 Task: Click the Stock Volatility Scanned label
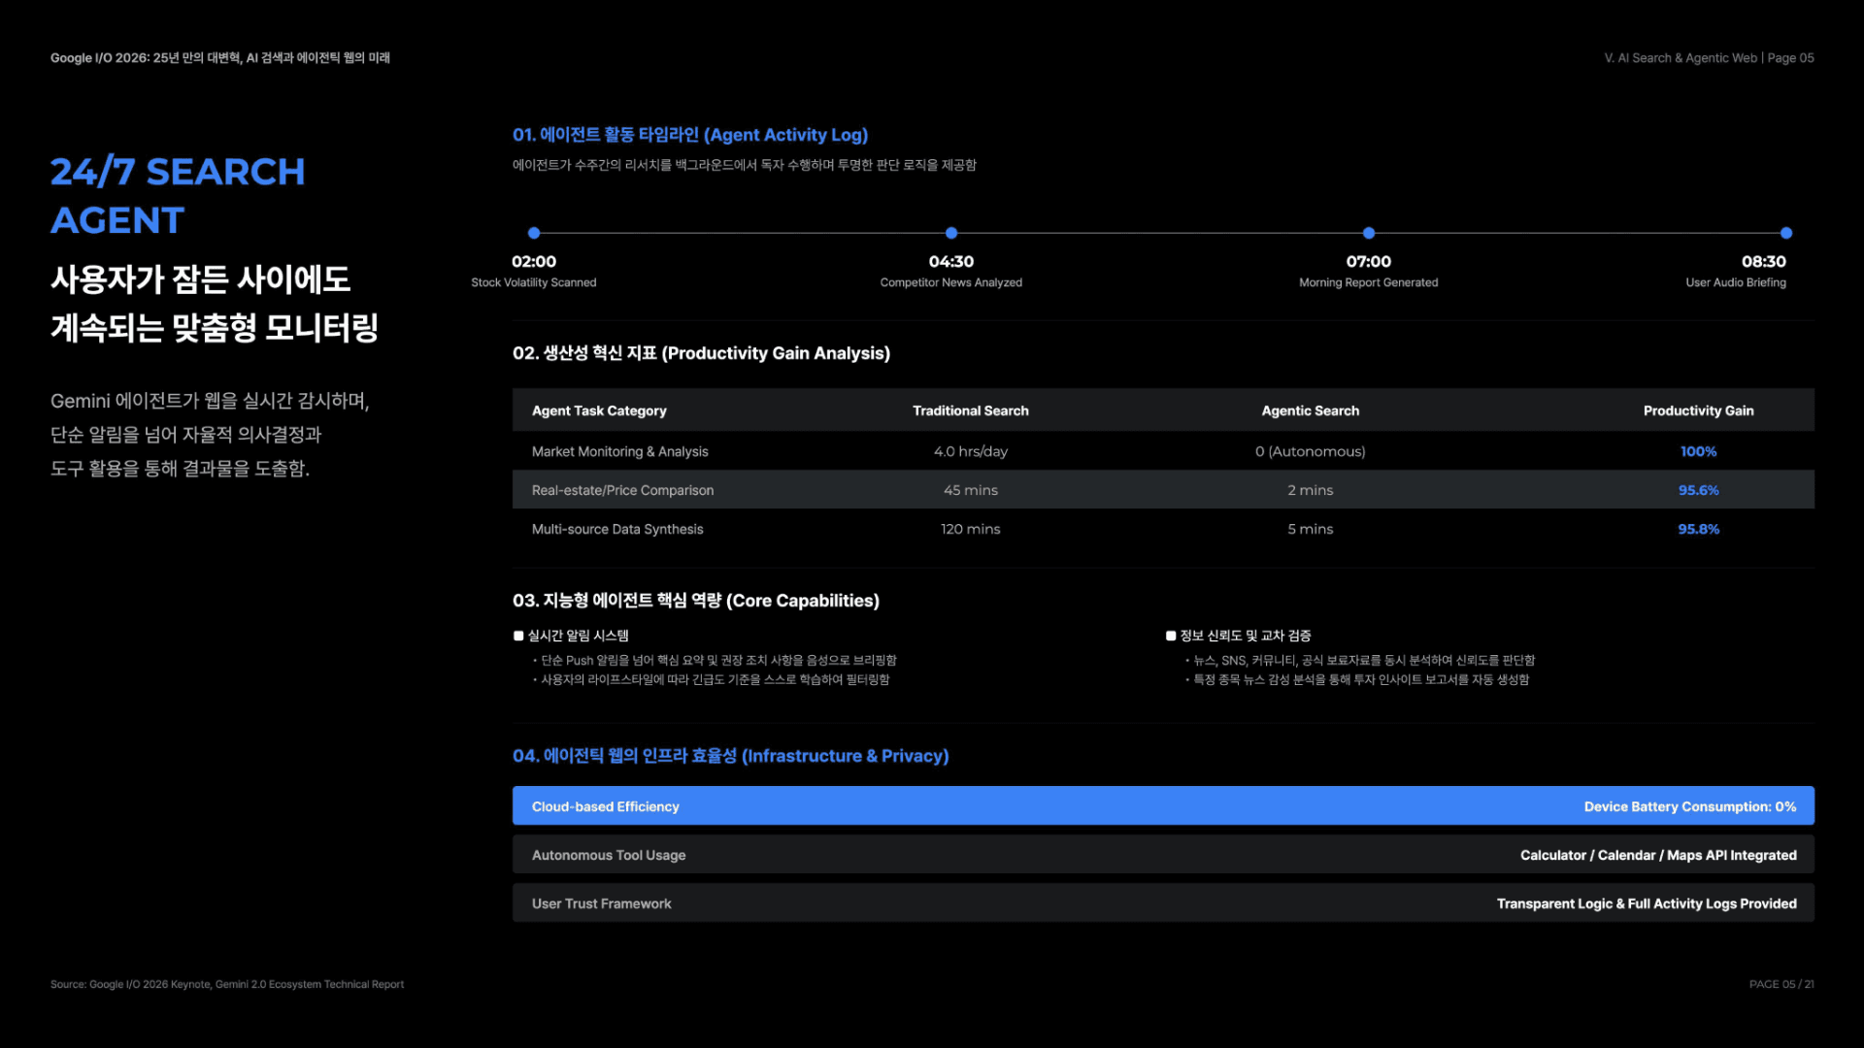tap(534, 282)
